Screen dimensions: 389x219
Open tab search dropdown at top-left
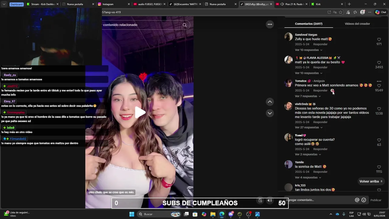pyautogui.click(x=4, y=4)
